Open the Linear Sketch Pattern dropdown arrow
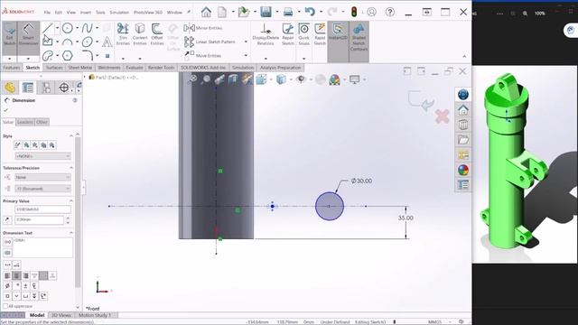 246,42
